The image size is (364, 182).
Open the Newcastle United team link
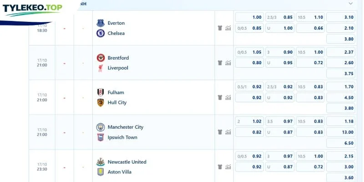(127, 162)
